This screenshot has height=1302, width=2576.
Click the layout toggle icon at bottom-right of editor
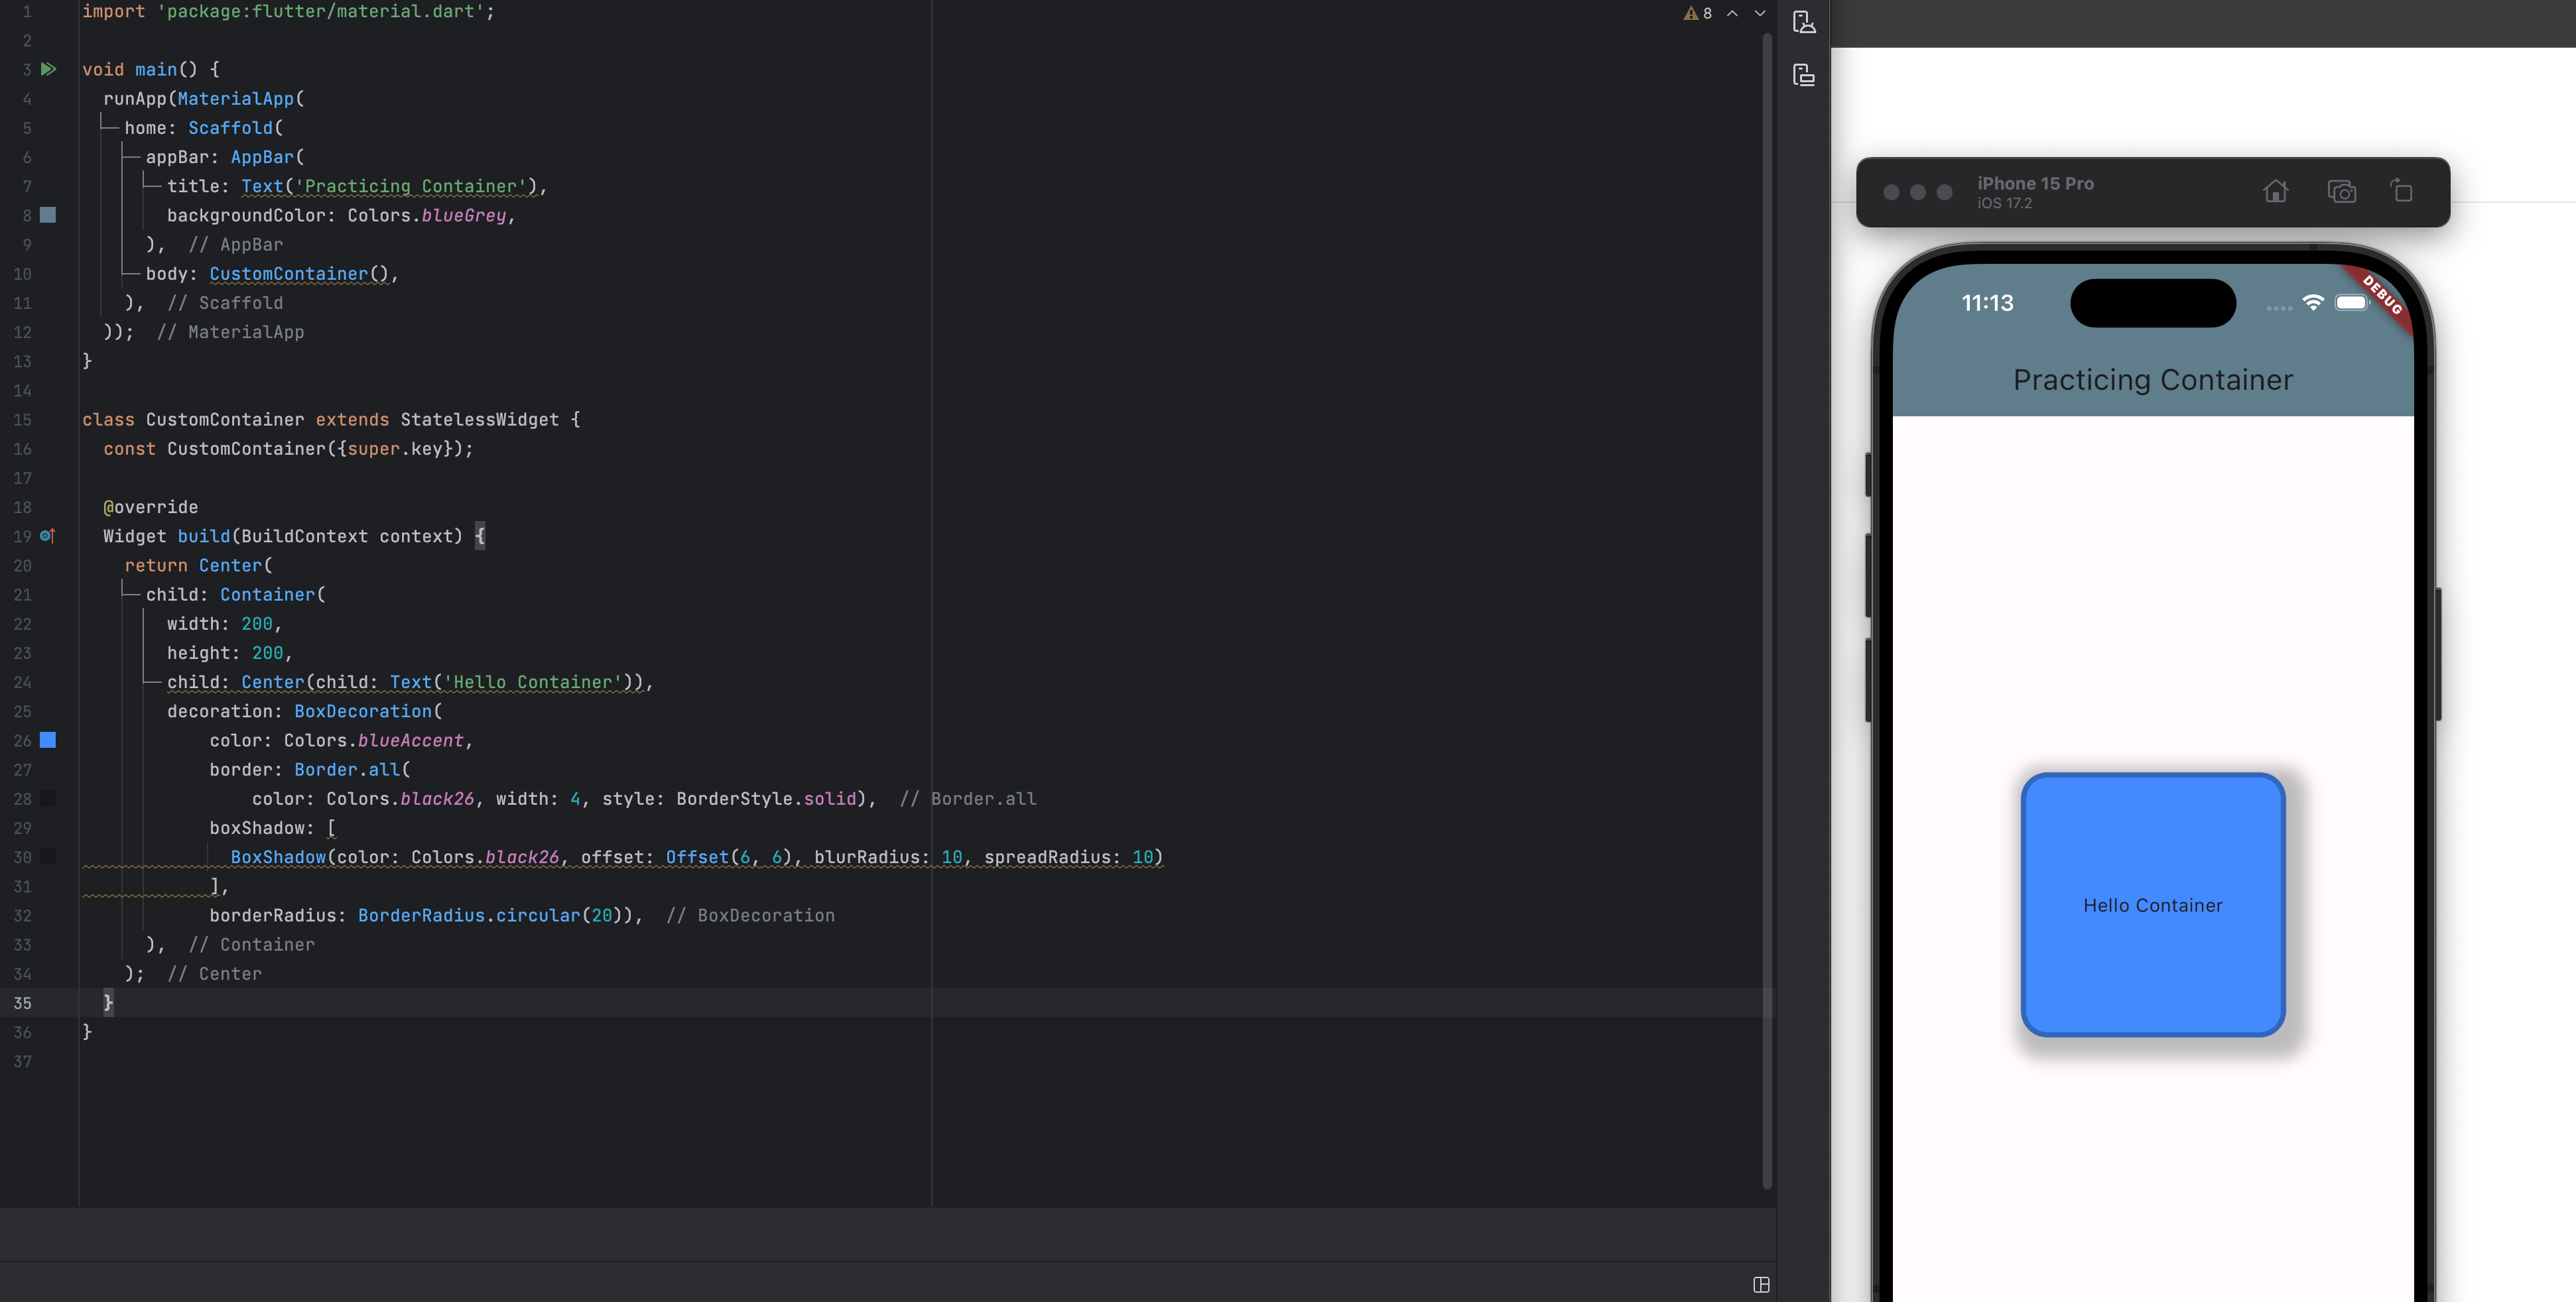pos(1761,1284)
